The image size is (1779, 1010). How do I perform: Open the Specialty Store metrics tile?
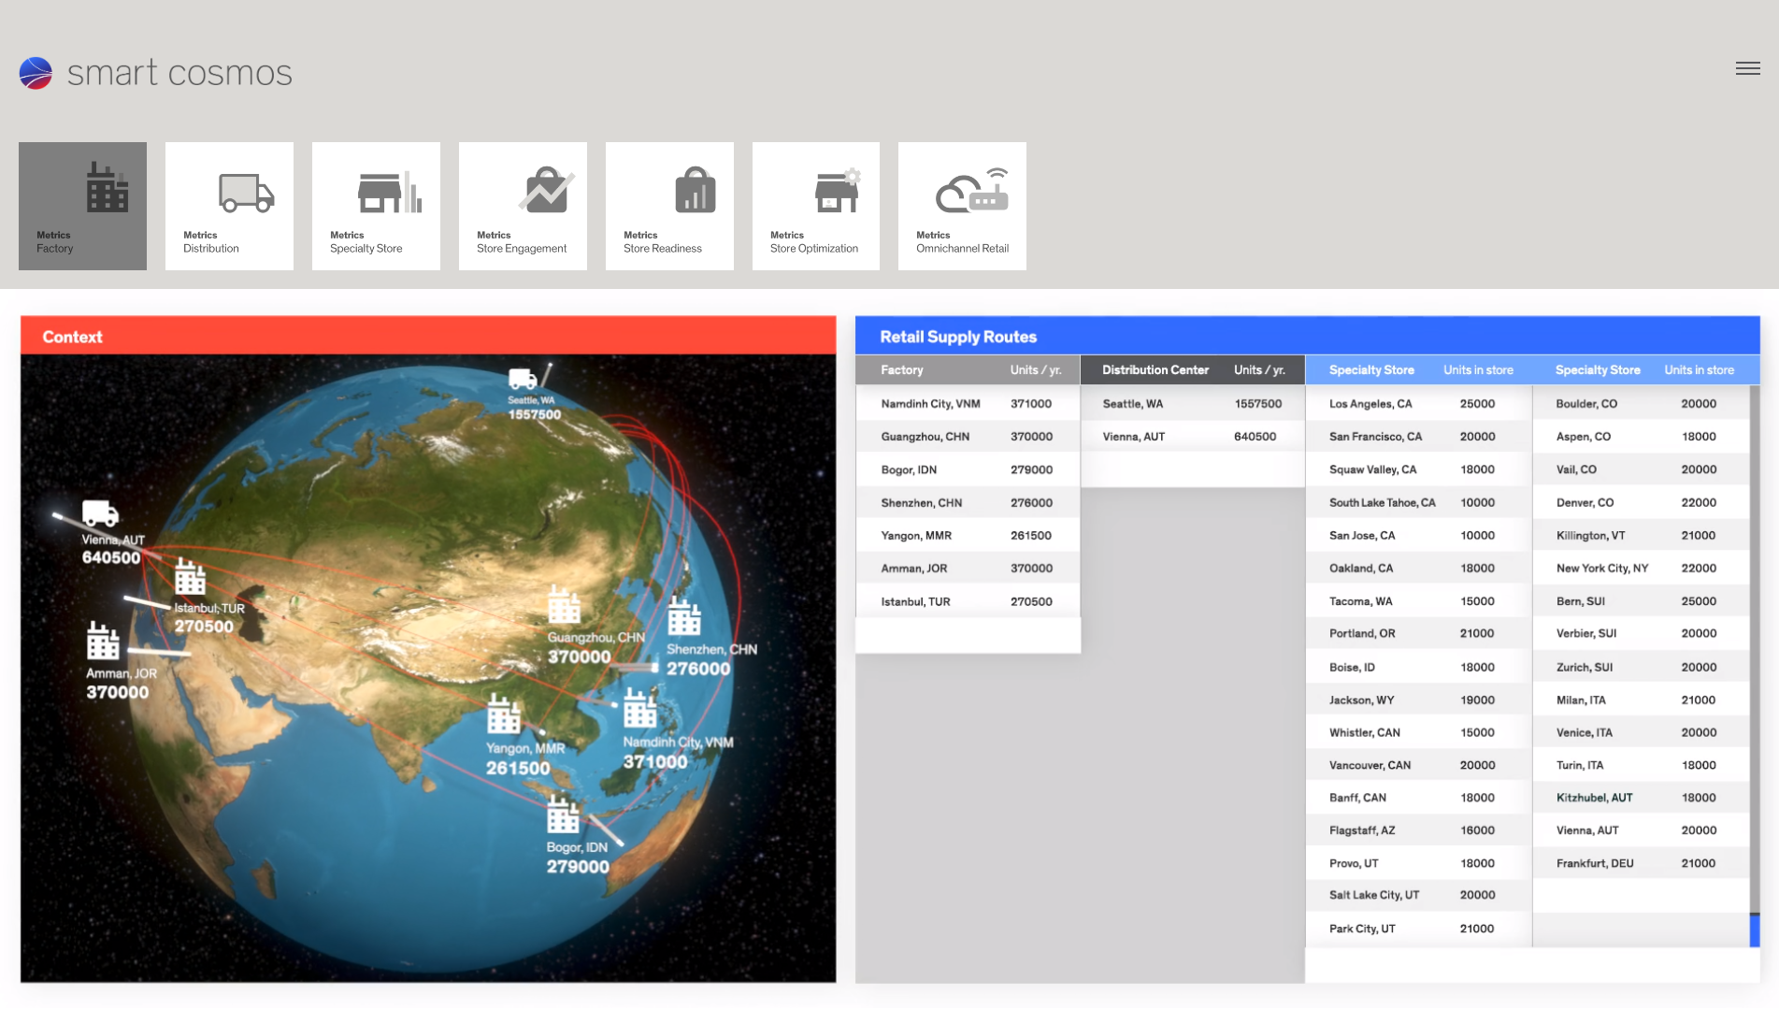(x=376, y=206)
